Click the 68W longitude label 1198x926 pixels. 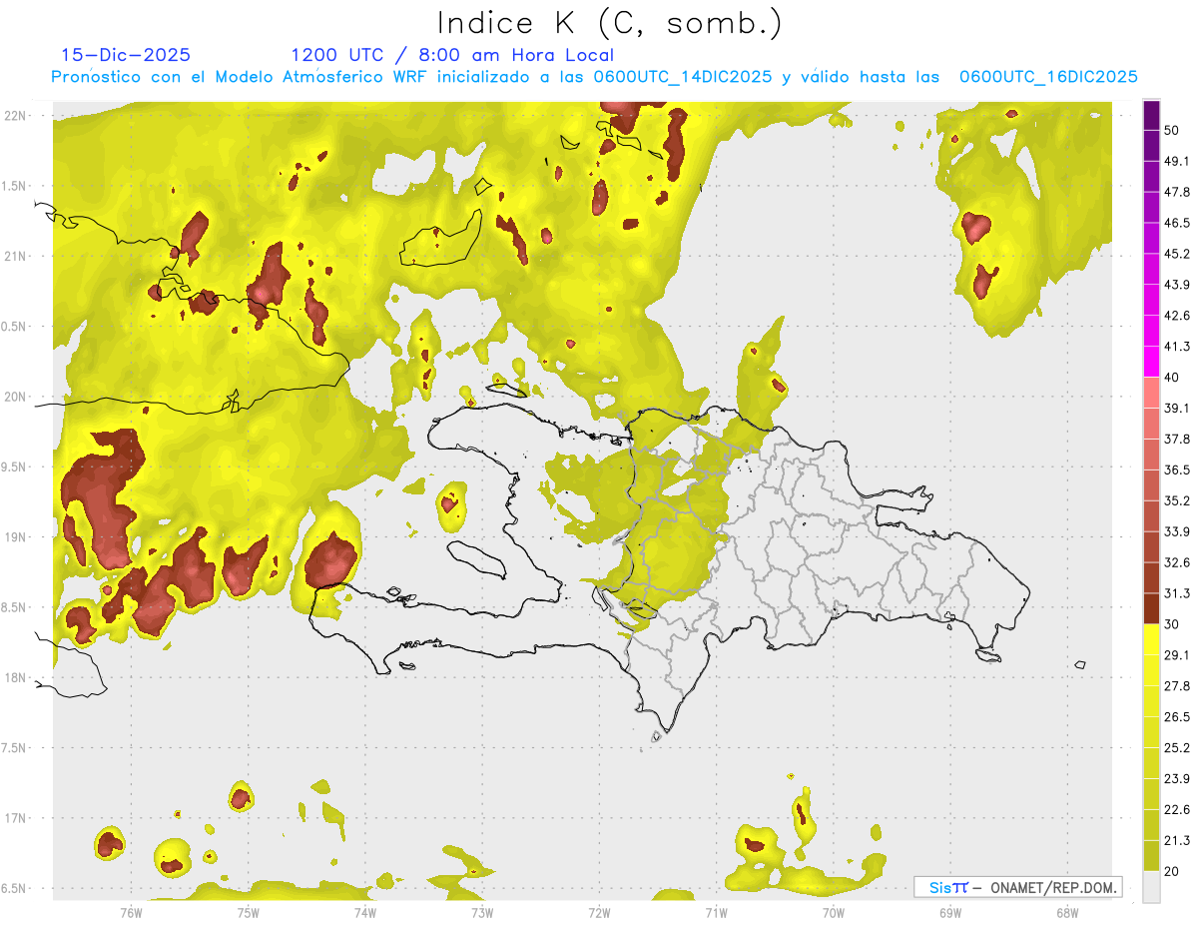pyautogui.click(x=1066, y=912)
